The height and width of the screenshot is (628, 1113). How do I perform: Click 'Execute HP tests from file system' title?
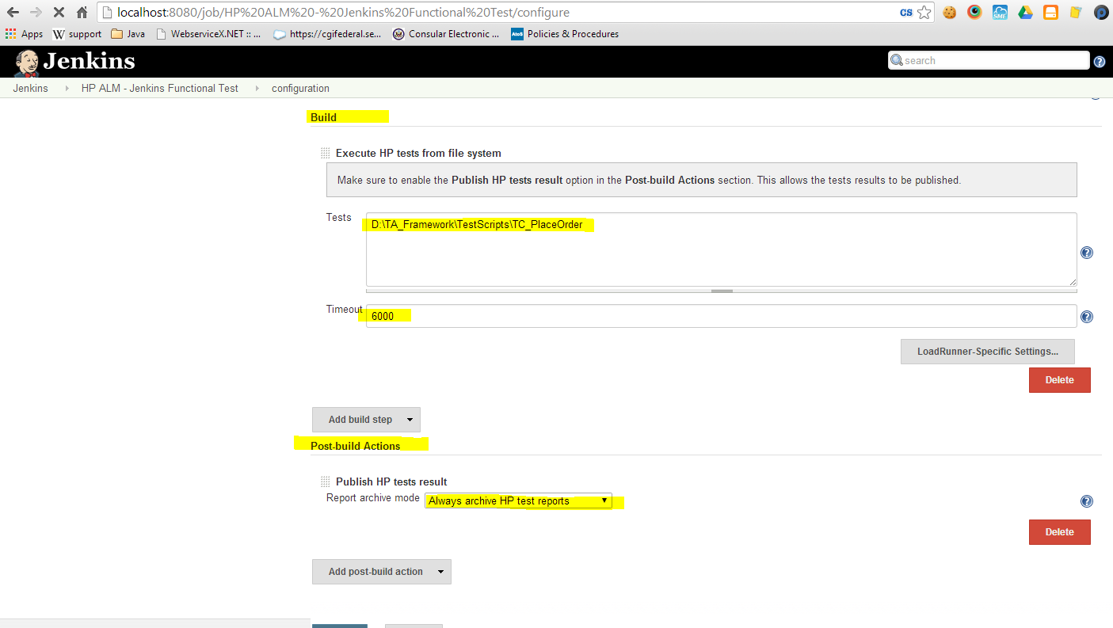(418, 153)
